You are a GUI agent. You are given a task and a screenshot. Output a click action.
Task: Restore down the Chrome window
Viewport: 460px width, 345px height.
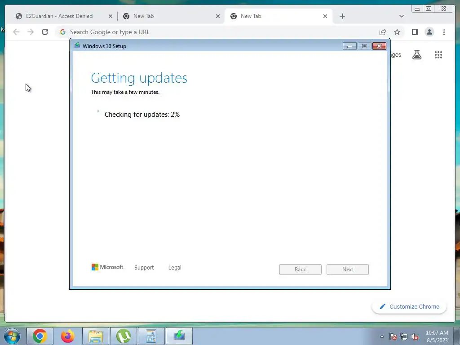click(x=428, y=9)
